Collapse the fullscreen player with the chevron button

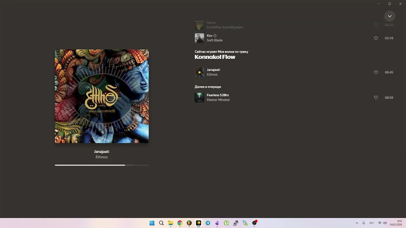[390, 16]
